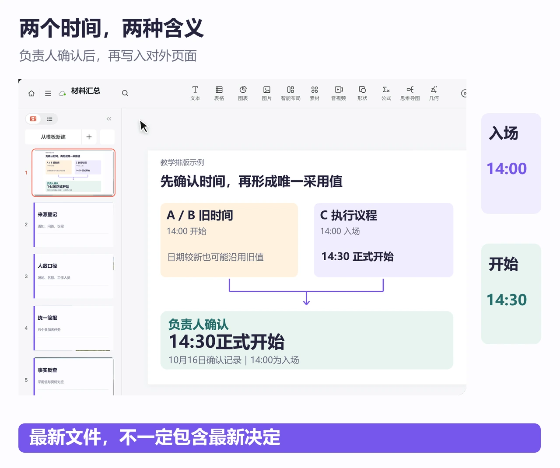Select the C 执行议程 card
The image size is (560, 468).
tap(384, 240)
